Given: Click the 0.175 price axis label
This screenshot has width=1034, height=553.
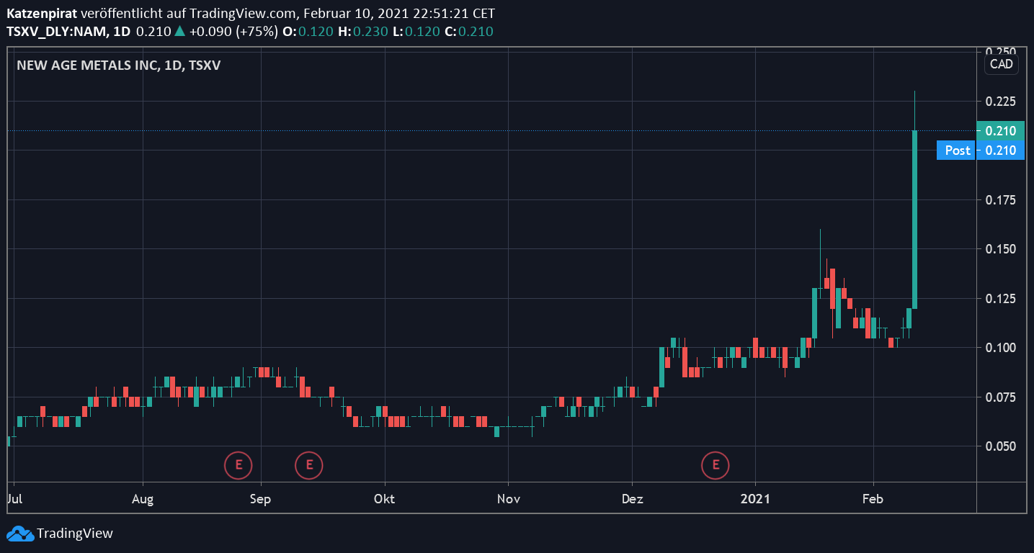Looking at the screenshot, I should tap(1000, 199).
